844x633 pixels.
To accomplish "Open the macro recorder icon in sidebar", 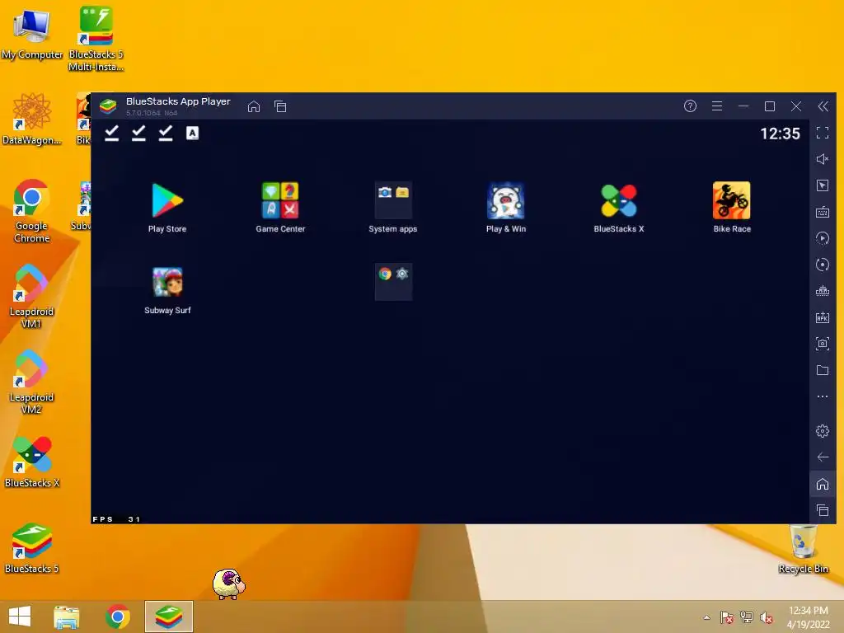I will click(823, 291).
